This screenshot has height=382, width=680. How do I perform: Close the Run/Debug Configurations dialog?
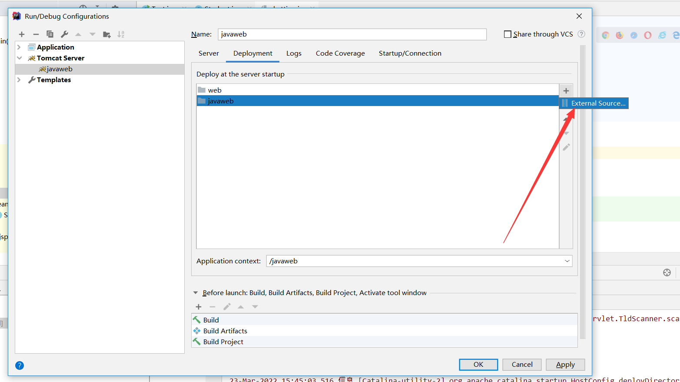pos(579,16)
